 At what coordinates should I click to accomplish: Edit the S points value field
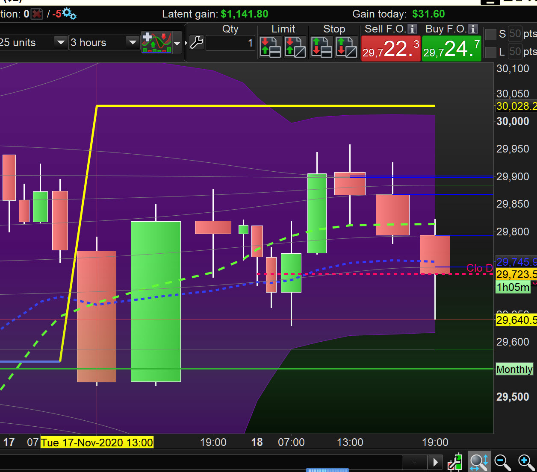pos(515,34)
